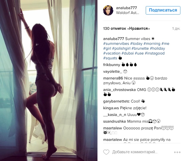The height and width of the screenshot is (161, 182).
Task: Click the kinga.ws username
Action: click(x=111, y=108)
